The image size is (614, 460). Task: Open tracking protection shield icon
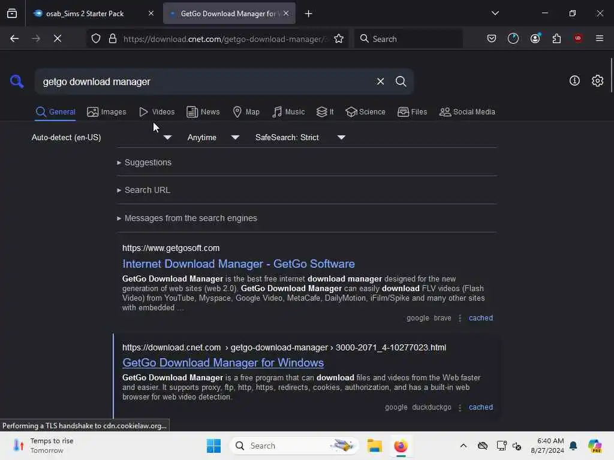96,38
